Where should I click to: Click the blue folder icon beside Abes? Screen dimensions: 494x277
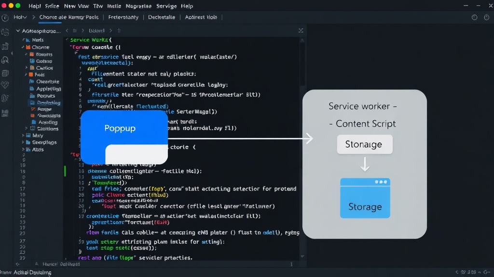click(28, 150)
